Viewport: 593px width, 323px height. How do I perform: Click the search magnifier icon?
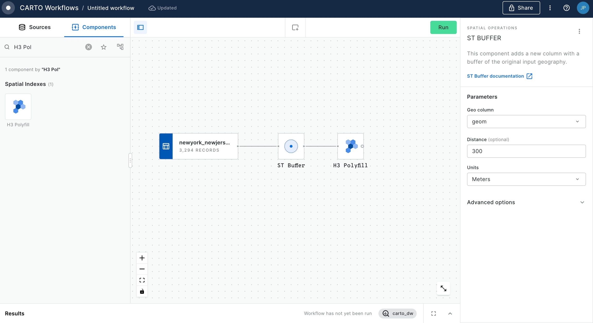tap(7, 47)
